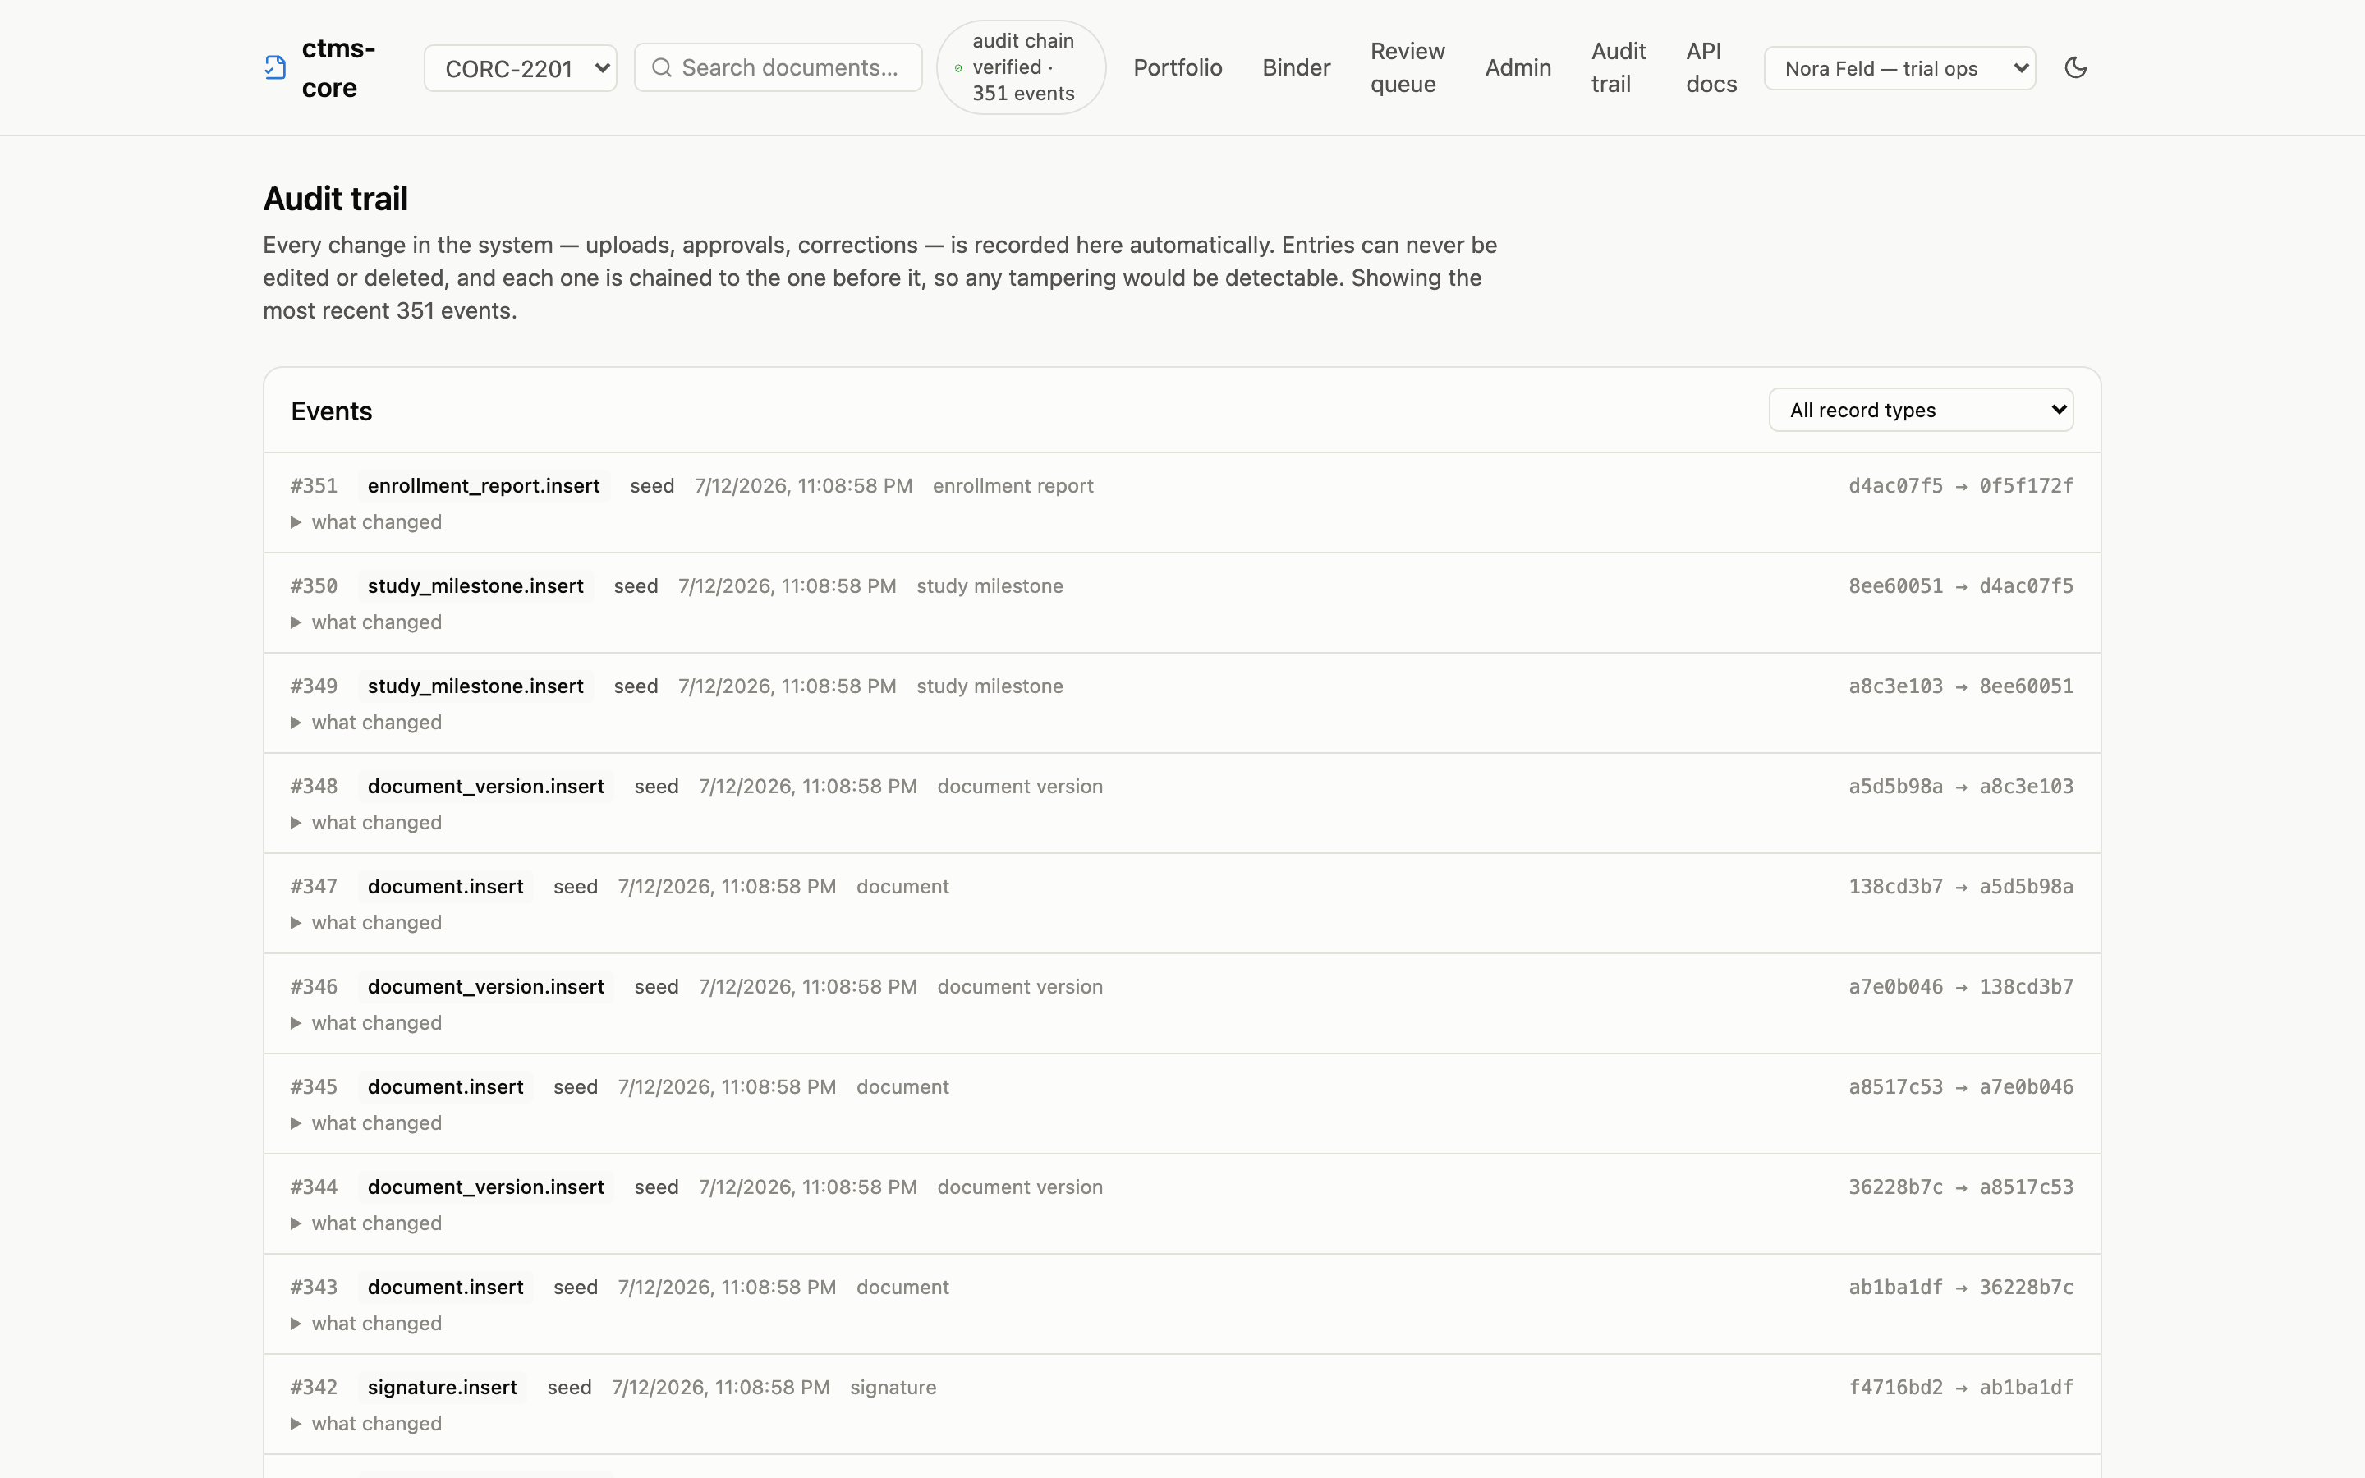This screenshot has width=2365, height=1478.
Task: Click the enrollment_report.insert event tag
Action: [484, 486]
